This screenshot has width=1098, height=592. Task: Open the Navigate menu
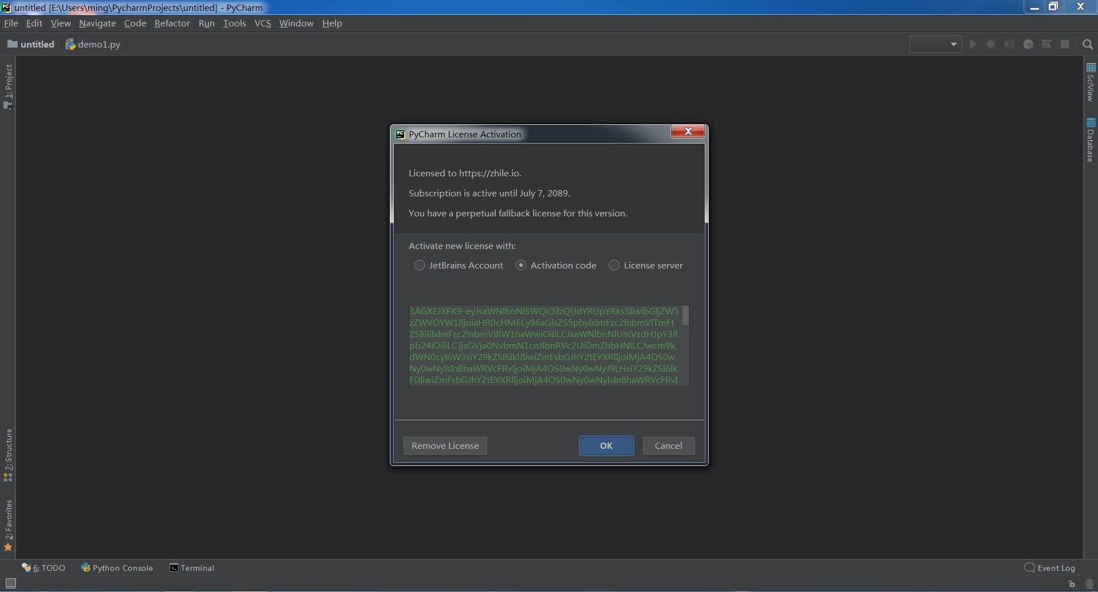(97, 23)
